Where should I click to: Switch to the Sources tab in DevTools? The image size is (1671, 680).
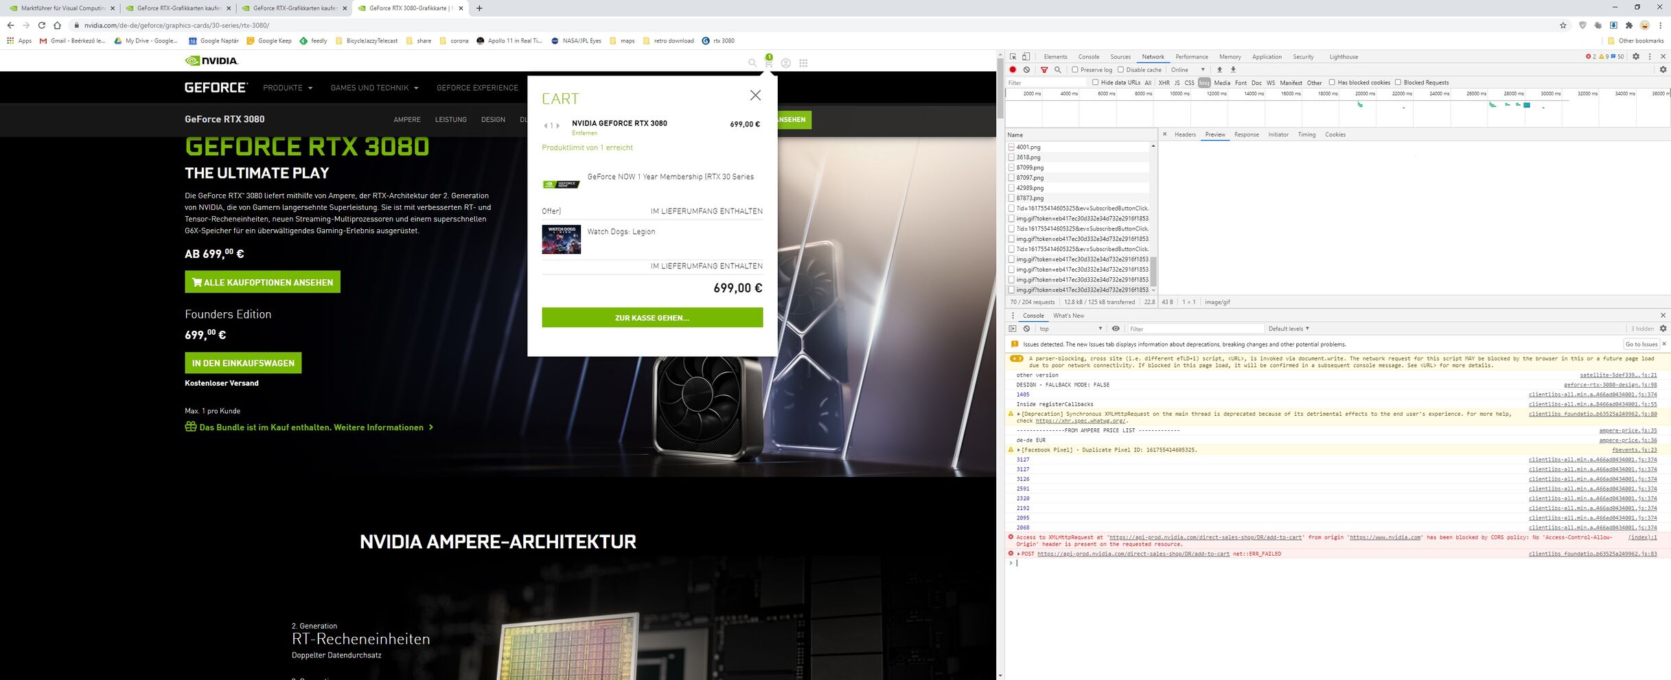pos(1120,57)
